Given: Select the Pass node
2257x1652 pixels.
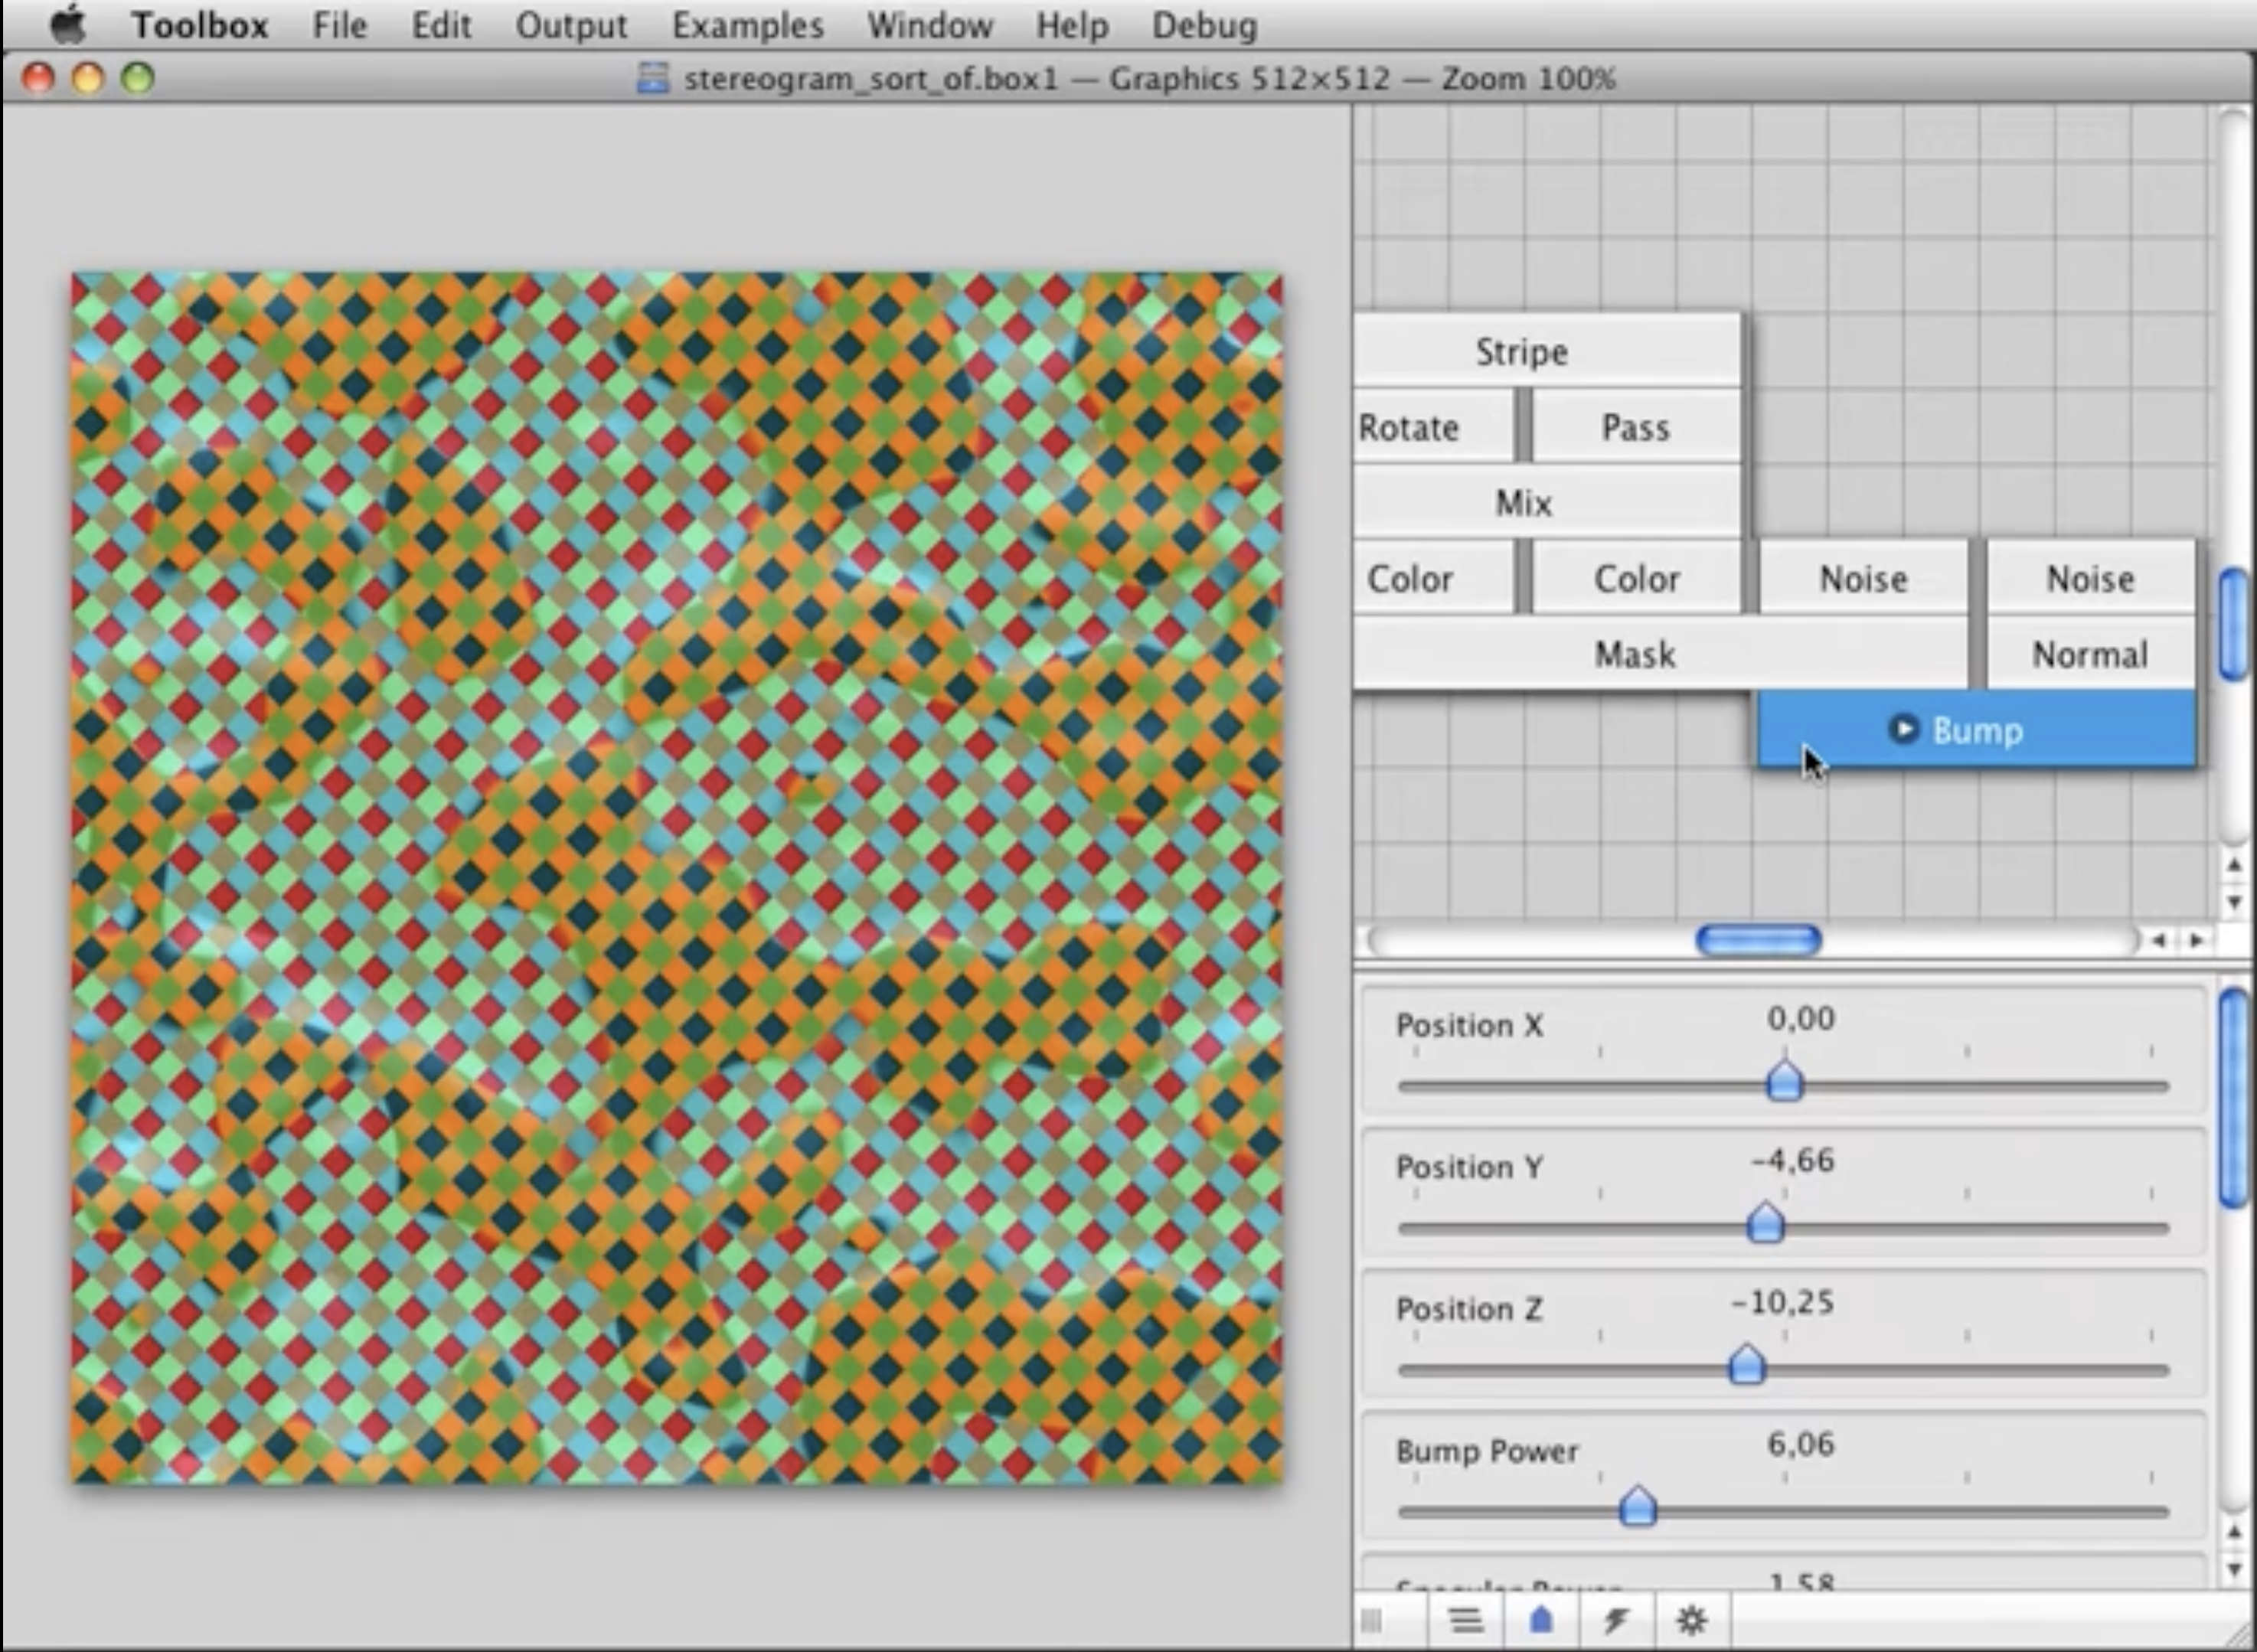Looking at the screenshot, I should pyautogui.click(x=1636, y=427).
